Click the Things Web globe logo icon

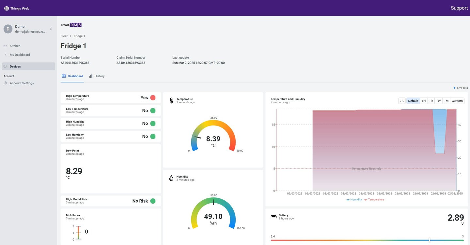coord(7,8)
